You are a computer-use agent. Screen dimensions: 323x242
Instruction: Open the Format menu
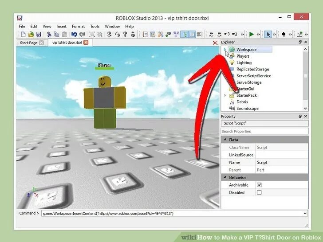click(x=78, y=26)
